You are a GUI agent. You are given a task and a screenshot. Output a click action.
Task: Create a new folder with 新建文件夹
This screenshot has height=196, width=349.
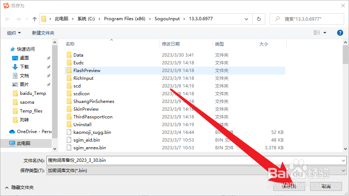tap(43, 33)
